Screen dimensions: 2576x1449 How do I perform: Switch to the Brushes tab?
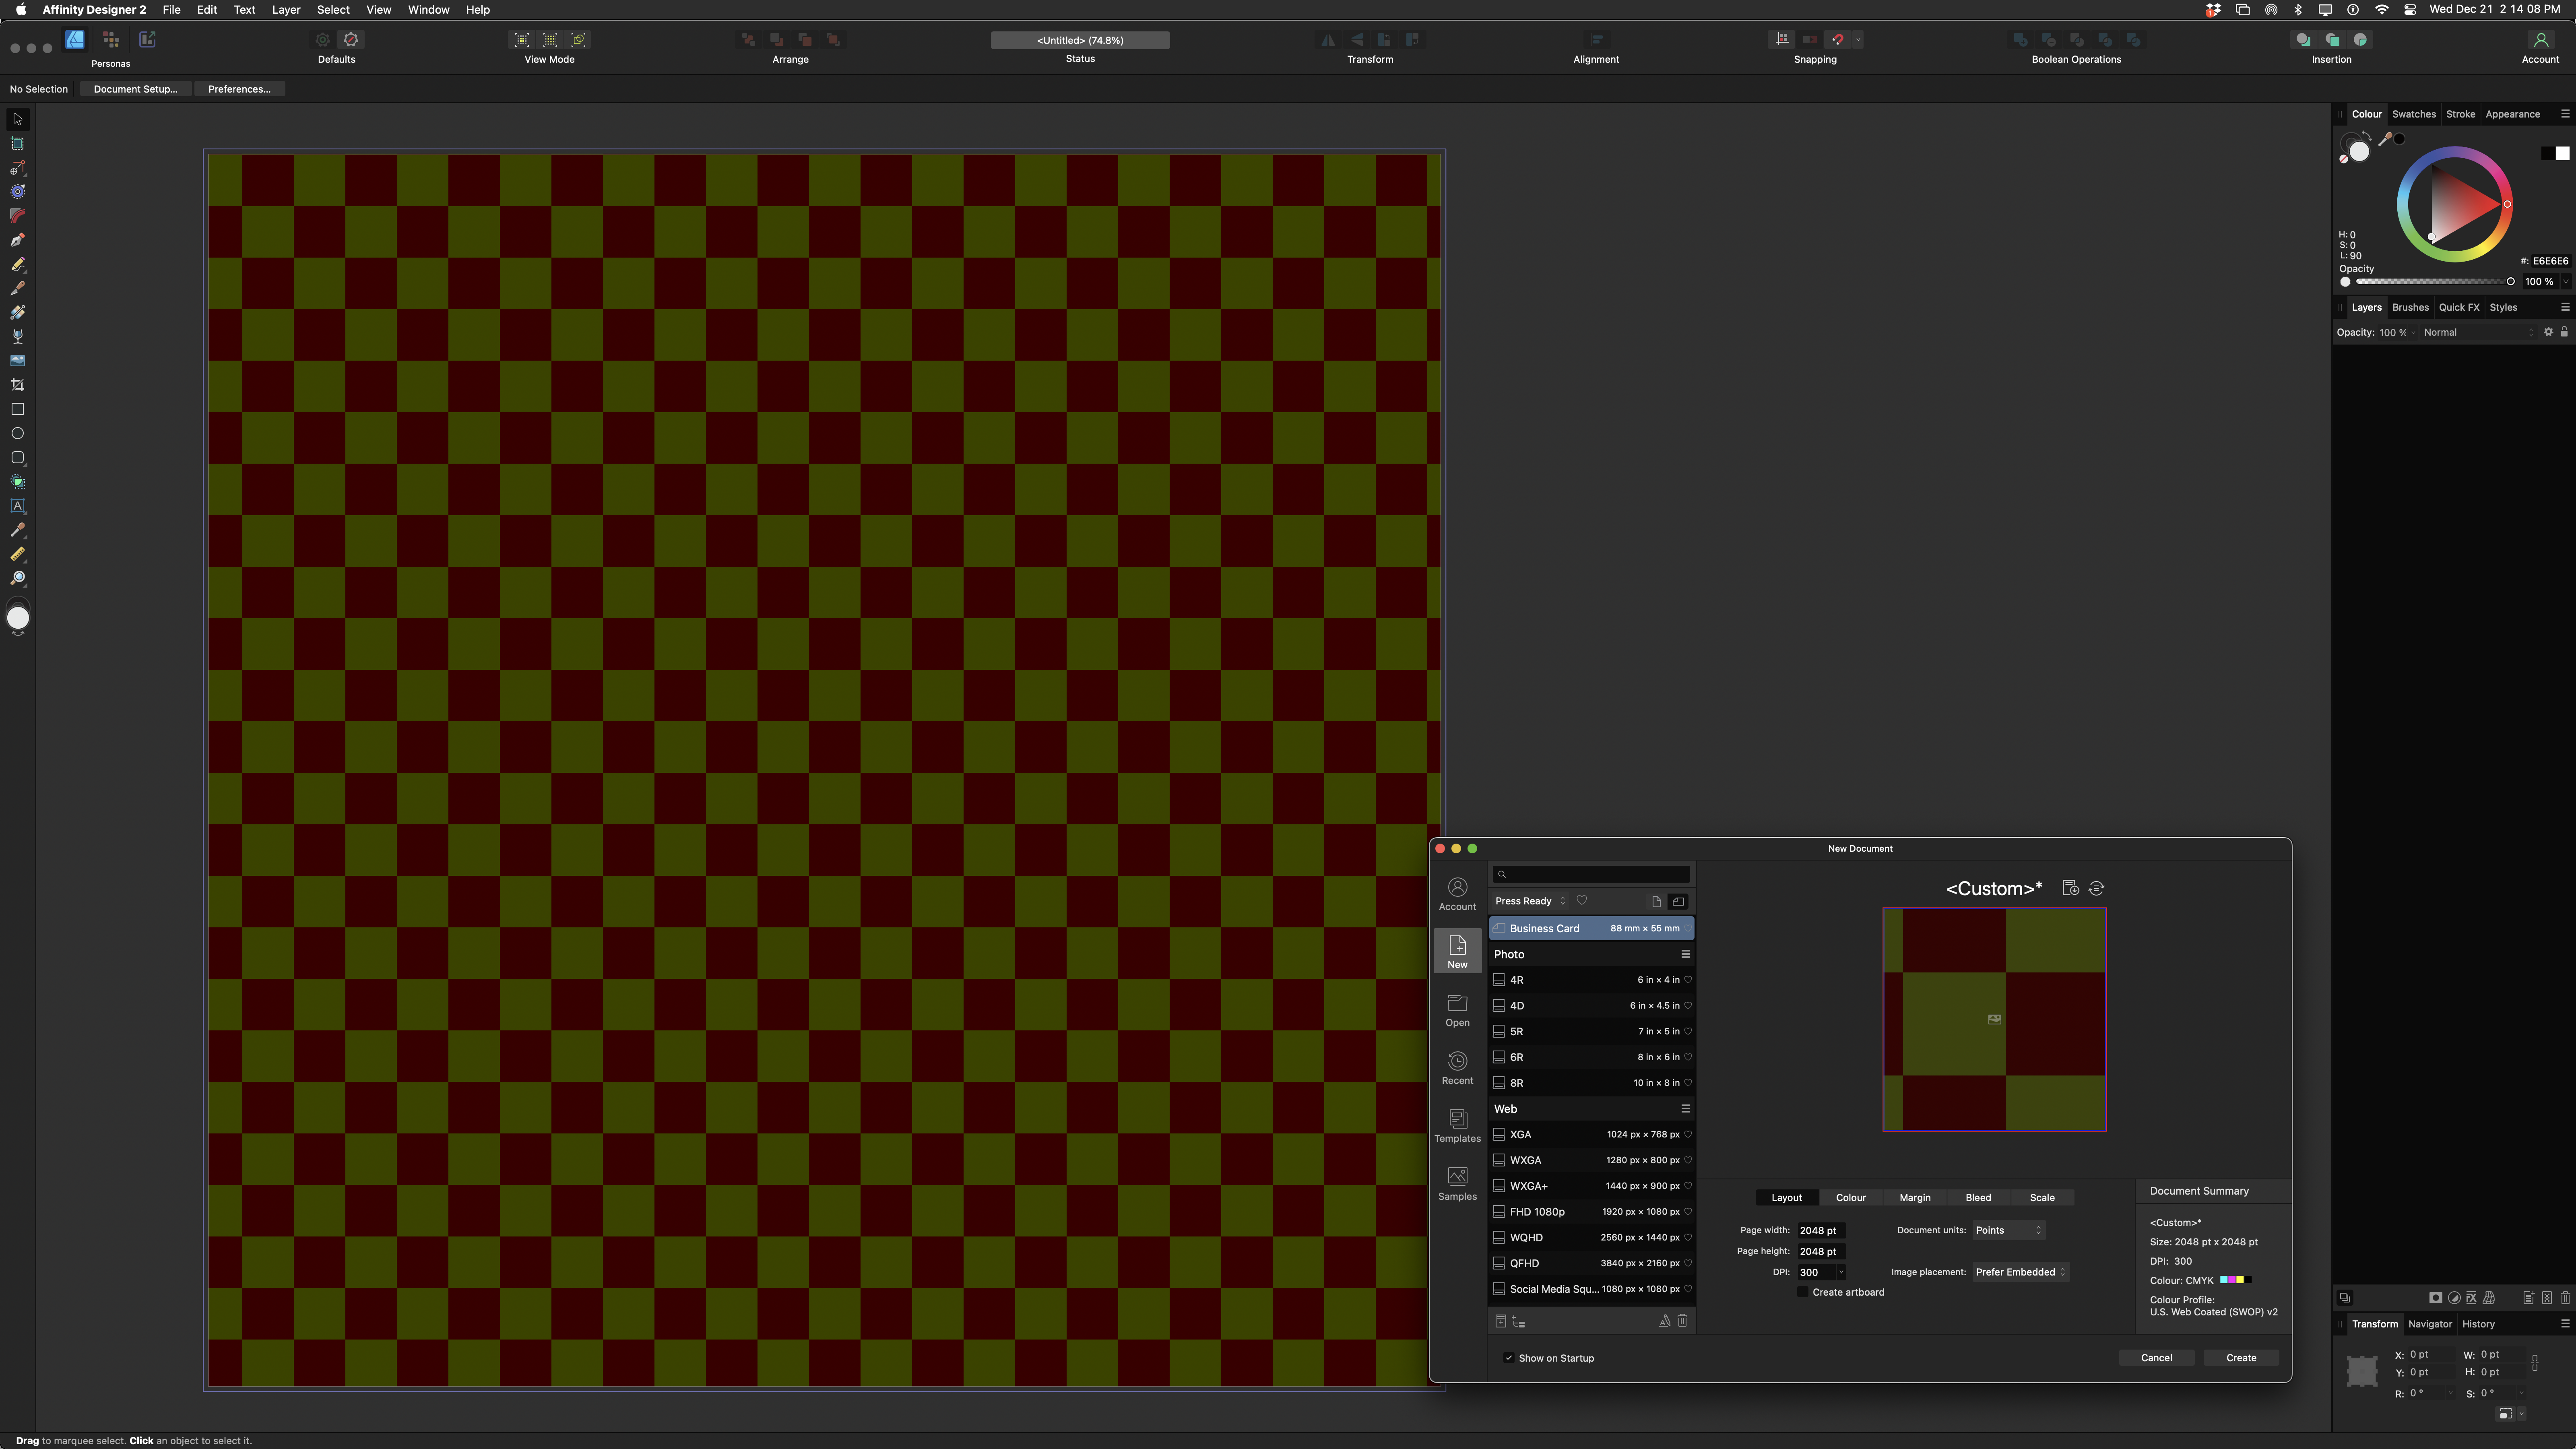(2410, 307)
